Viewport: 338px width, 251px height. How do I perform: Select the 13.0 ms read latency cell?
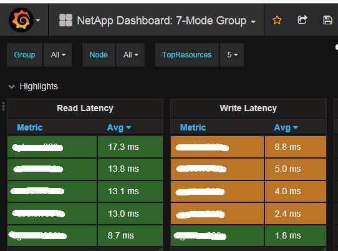tap(130, 214)
